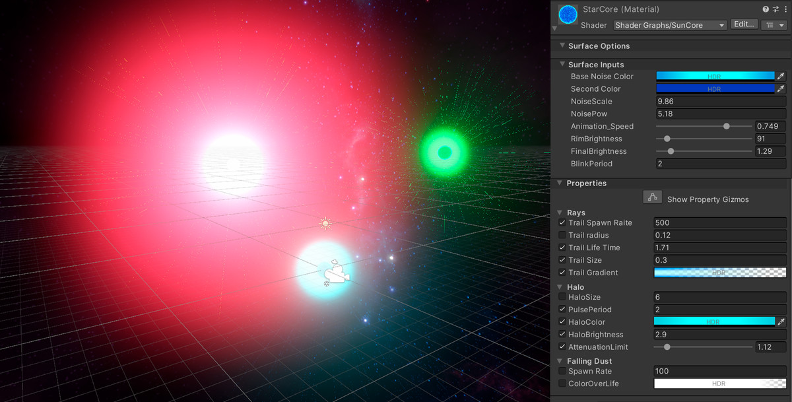Select the green star object in scene

(x=445, y=152)
